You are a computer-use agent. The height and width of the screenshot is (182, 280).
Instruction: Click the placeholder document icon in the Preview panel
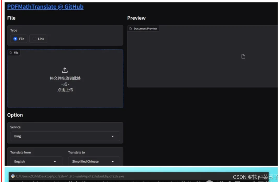(243, 56)
